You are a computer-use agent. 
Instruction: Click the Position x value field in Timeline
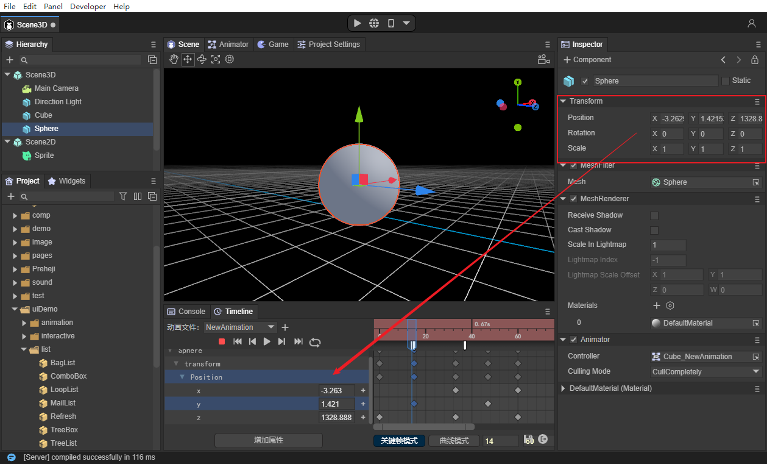(x=337, y=391)
